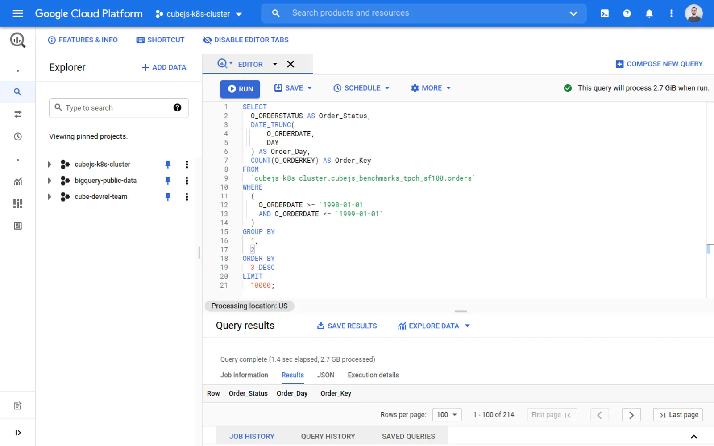Switch to Job information tab
Screen dimensions: 714x446
(x=244, y=375)
